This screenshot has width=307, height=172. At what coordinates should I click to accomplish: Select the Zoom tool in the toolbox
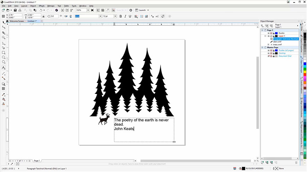click(3, 37)
